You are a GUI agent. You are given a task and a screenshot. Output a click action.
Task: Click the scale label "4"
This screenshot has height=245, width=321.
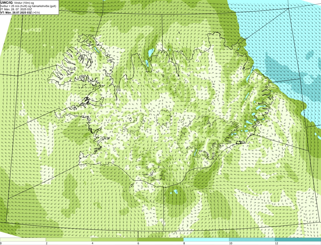click(92, 243)
